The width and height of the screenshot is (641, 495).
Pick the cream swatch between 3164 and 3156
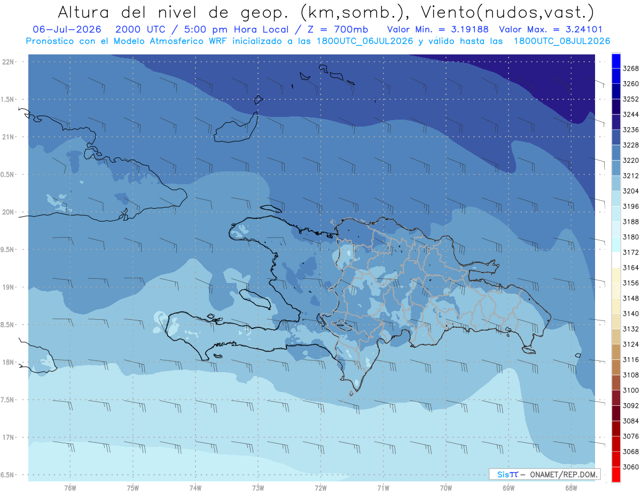point(615,276)
